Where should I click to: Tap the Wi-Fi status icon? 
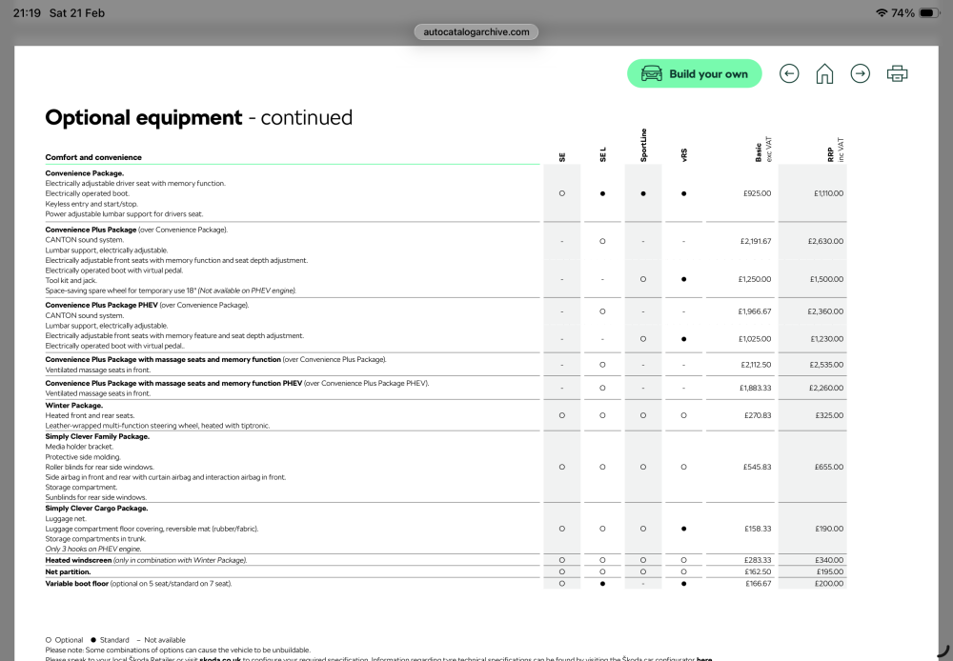tap(882, 12)
